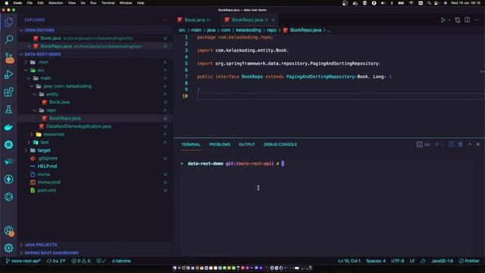Screen dimensions: 485x273
Task: Open Source Control view in activity bar
Action: pos(8,58)
